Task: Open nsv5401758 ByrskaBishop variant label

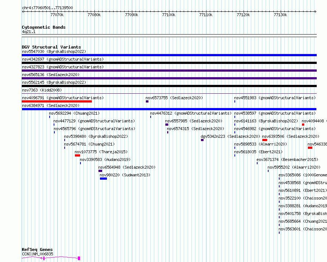Action: [x=303, y=213]
